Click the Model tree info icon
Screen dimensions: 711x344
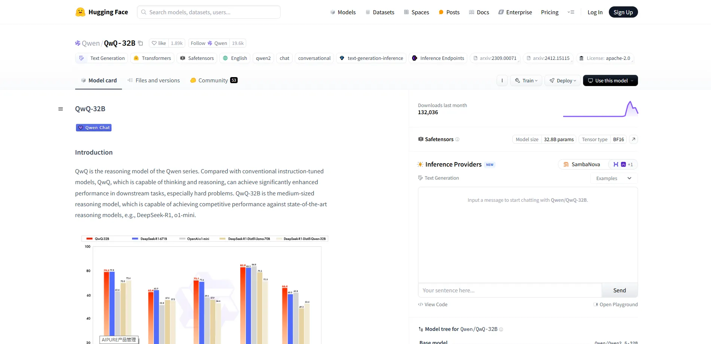click(501, 329)
